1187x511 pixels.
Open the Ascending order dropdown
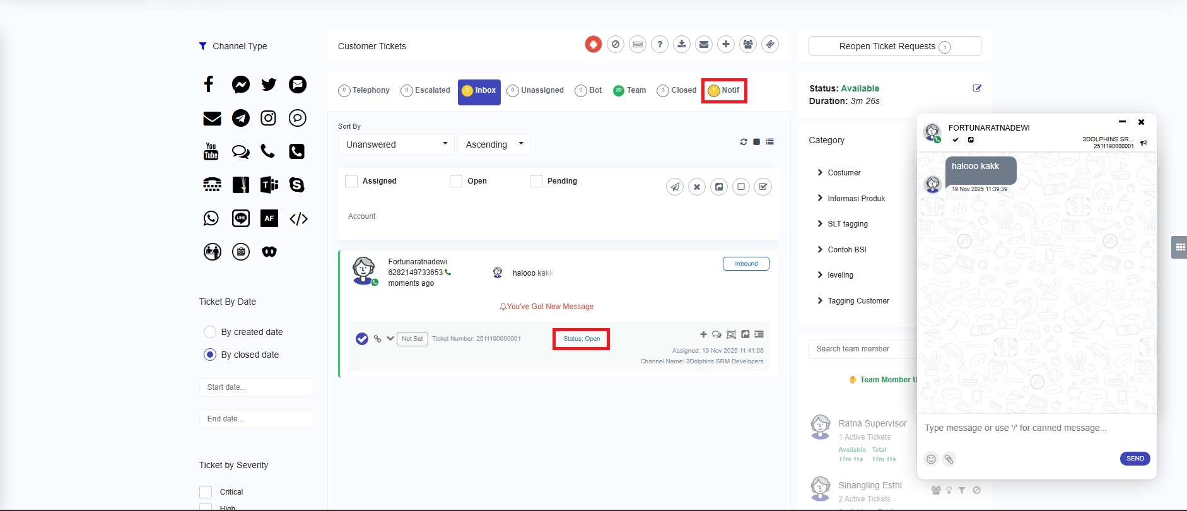(494, 144)
